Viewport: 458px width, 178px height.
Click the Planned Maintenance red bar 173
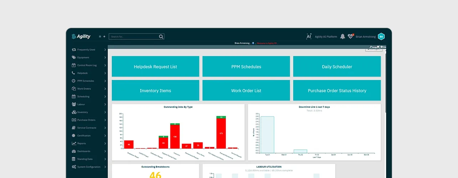click(x=221, y=133)
